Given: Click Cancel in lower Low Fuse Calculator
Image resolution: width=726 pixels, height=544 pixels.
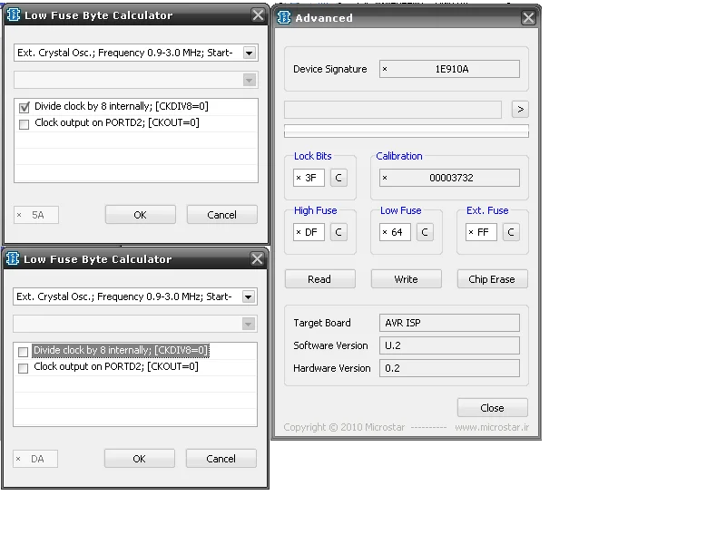Looking at the screenshot, I should tap(221, 459).
